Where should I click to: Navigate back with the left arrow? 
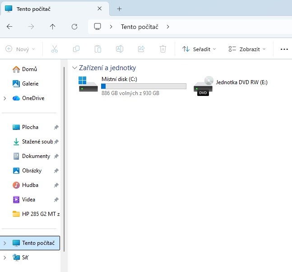pyautogui.click(x=9, y=27)
